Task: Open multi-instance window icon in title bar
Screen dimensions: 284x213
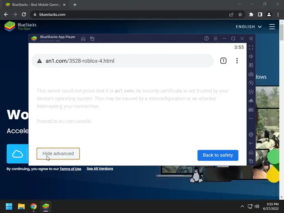Action: coord(92,39)
